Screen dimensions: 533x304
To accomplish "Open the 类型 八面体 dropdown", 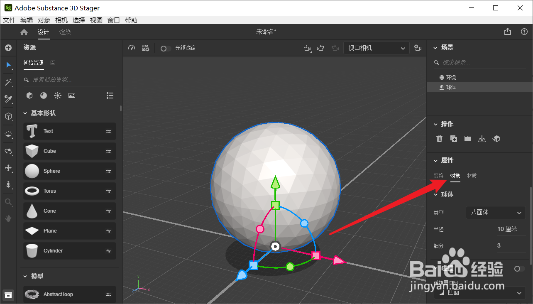I will click(496, 213).
